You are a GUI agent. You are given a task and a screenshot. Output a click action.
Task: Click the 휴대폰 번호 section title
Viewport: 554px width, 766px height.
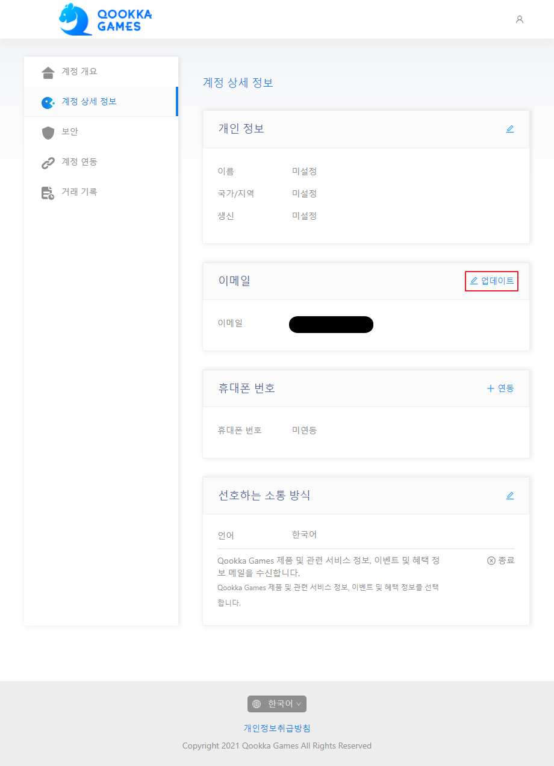pyautogui.click(x=247, y=388)
